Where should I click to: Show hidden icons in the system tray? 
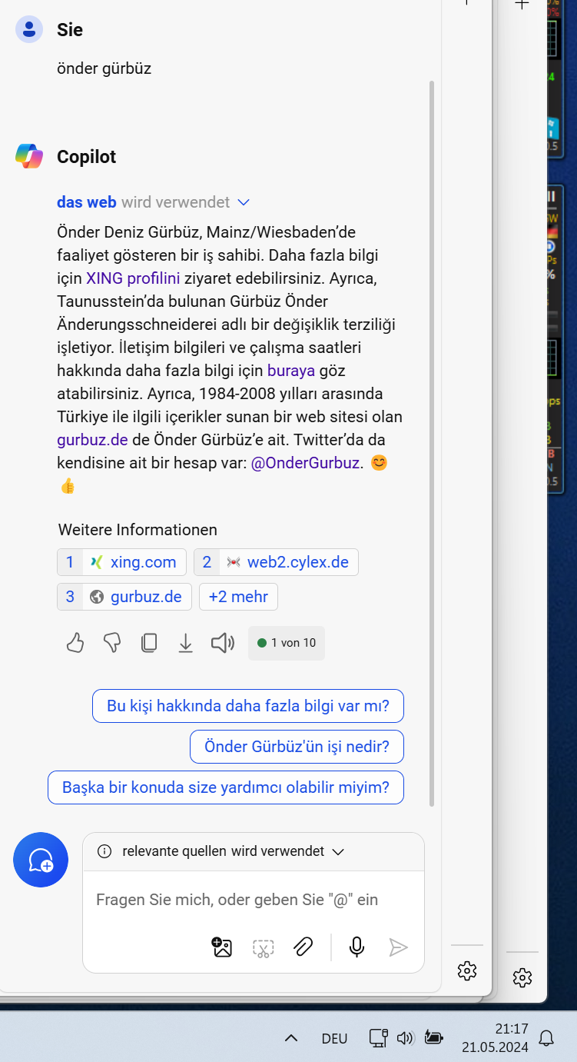tap(290, 1038)
